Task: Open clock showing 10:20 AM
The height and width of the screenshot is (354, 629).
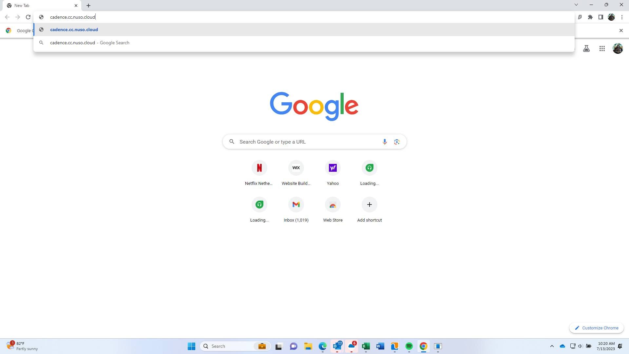Action: [606, 346]
